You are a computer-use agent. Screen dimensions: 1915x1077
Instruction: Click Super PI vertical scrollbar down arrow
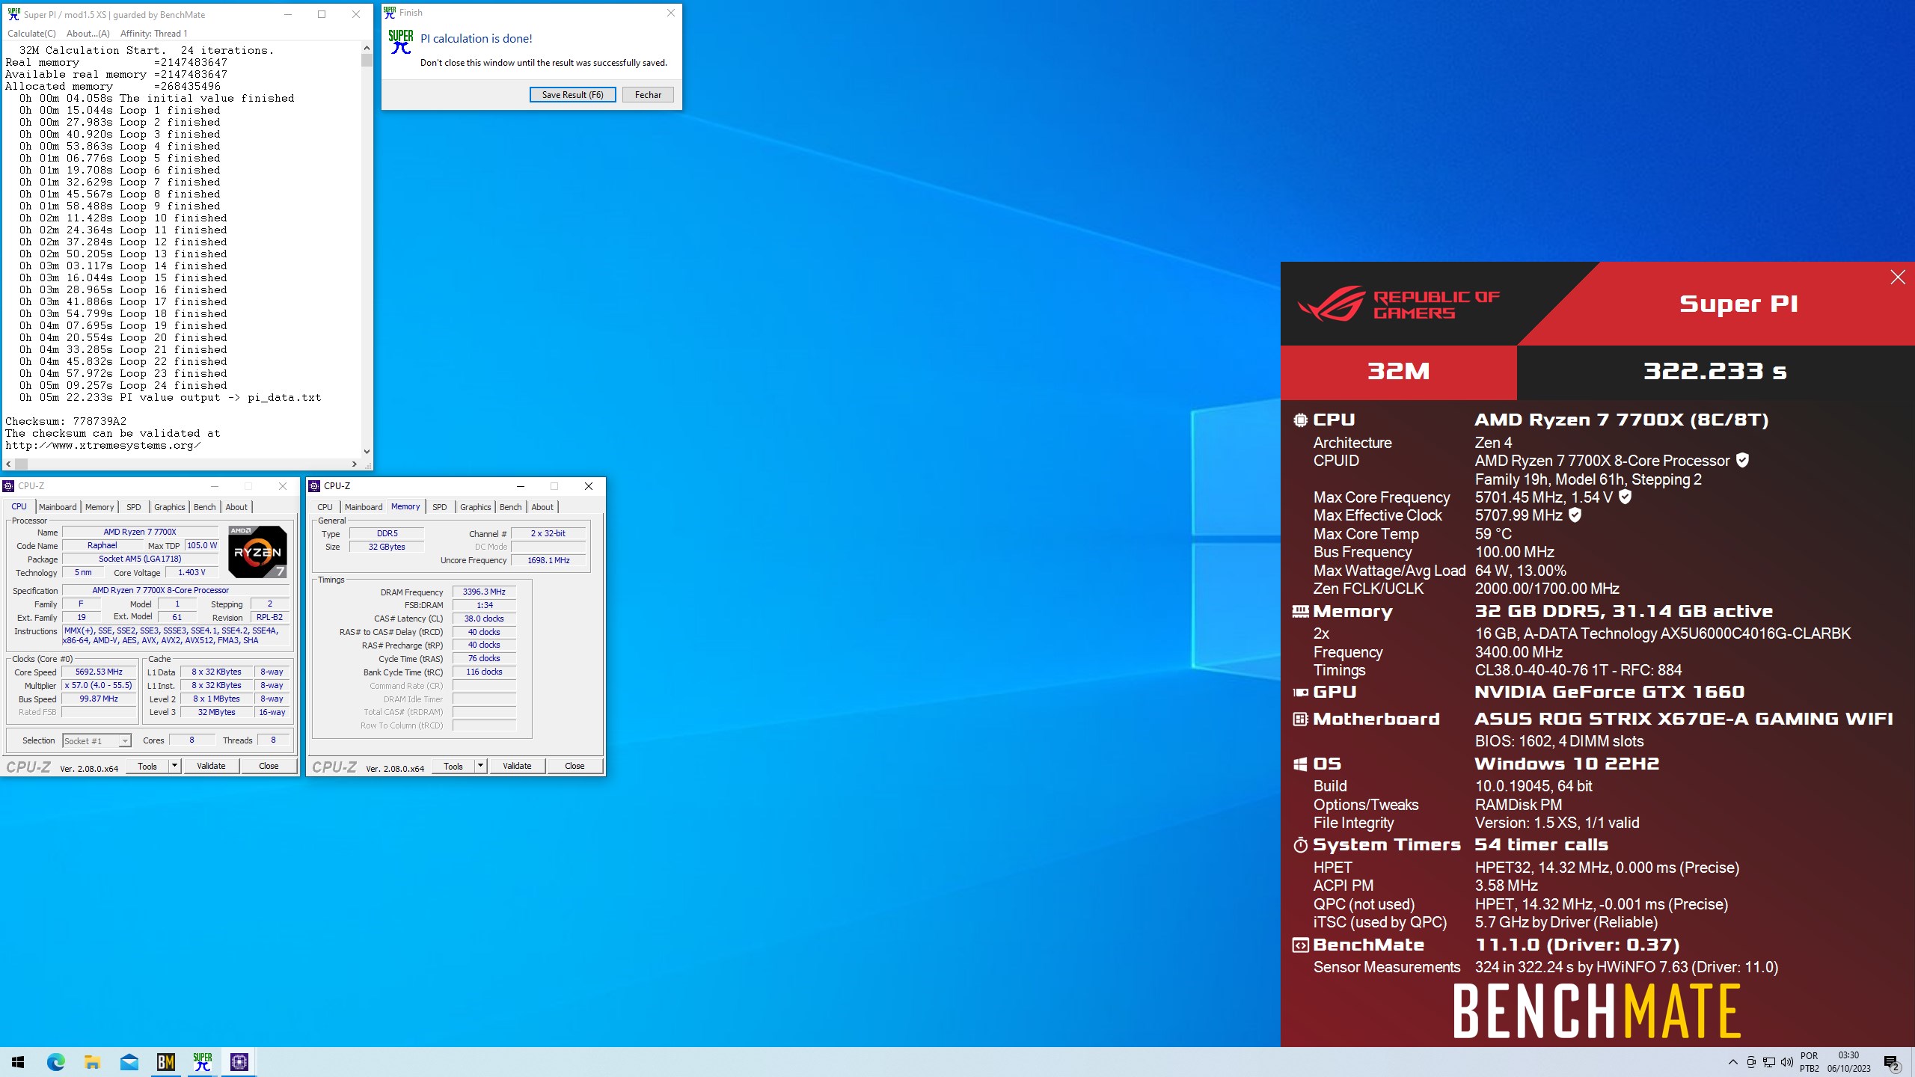pos(367,451)
